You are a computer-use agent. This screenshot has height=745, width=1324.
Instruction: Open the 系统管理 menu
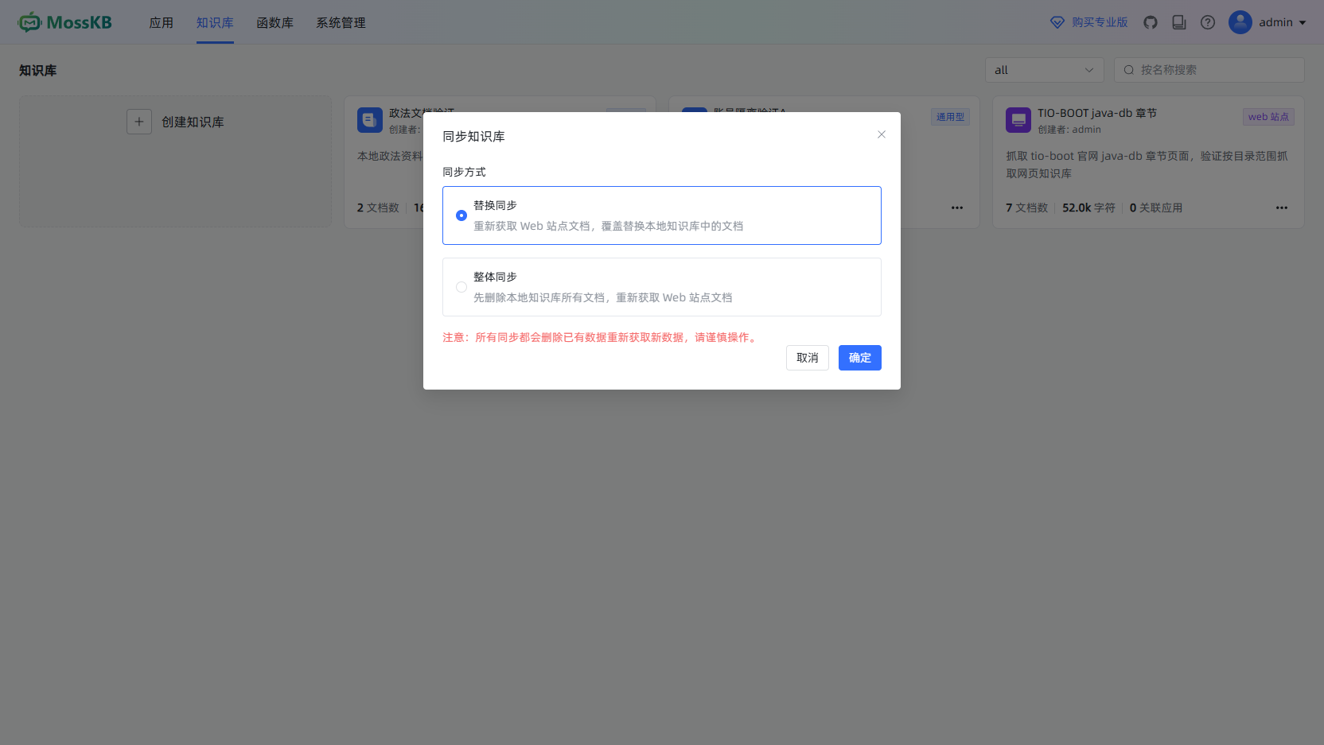341,23
